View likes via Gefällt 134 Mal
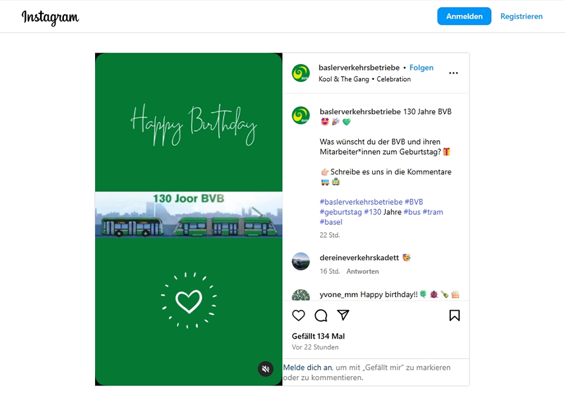This screenshot has height=409, width=565. (x=318, y=336)
